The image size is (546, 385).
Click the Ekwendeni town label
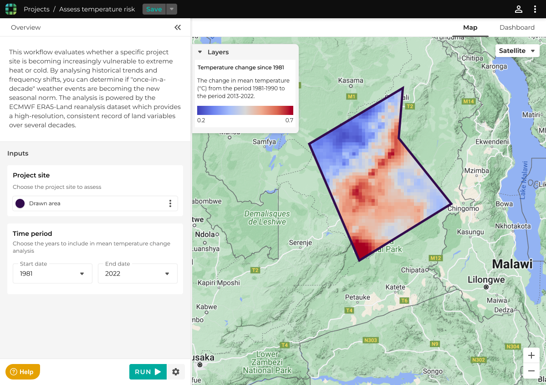pos(492,141)
